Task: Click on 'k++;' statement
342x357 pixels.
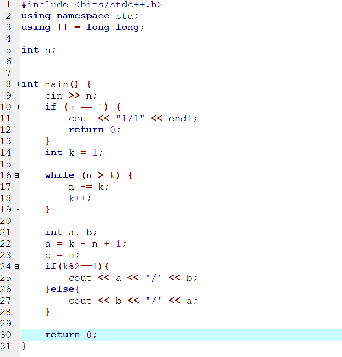Action: point(80,198)
